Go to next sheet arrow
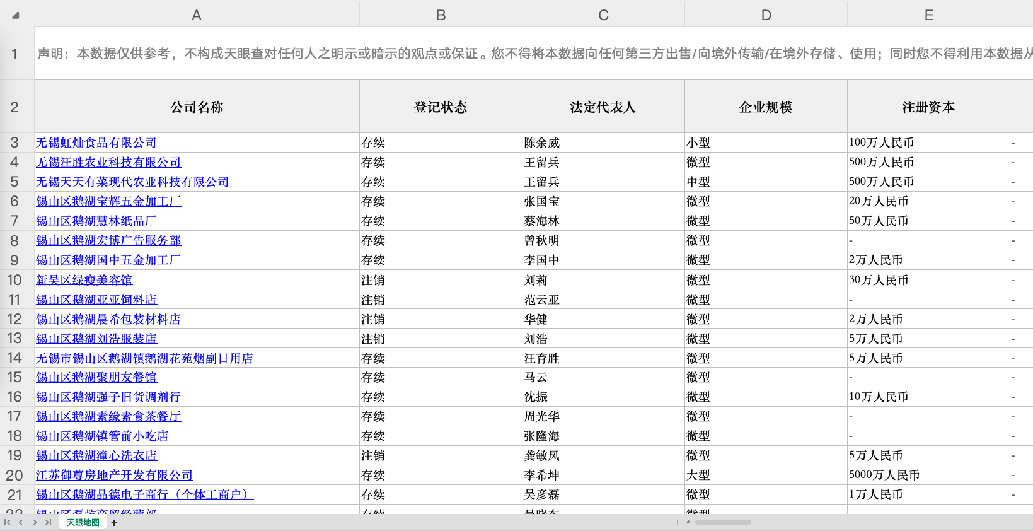This screenshot has width=1033, height=531. pos(35,523)
